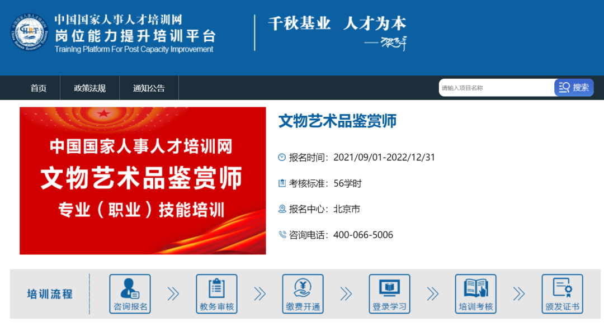Image resolution: width=604 pixels, height=327 pixels.
Task: Click the 56学时 value text
Action: (347, 183)
